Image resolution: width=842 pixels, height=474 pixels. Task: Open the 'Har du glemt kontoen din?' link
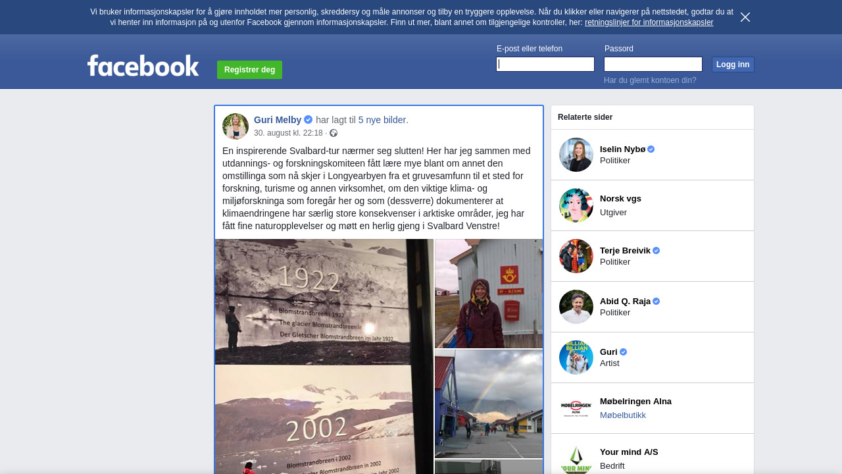click(x=650, y=80)
